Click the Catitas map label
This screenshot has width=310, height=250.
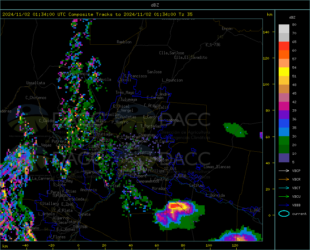pyautogui.click(x=197, y=185)
